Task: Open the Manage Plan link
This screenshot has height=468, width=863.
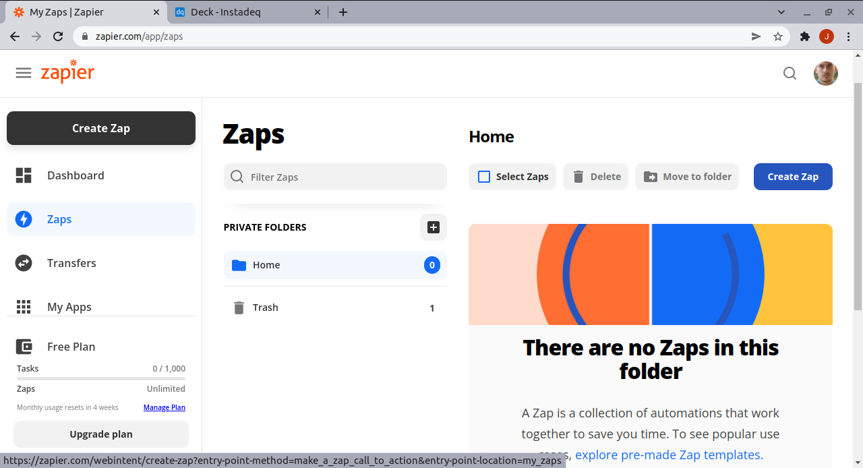Action: [164, 407]
